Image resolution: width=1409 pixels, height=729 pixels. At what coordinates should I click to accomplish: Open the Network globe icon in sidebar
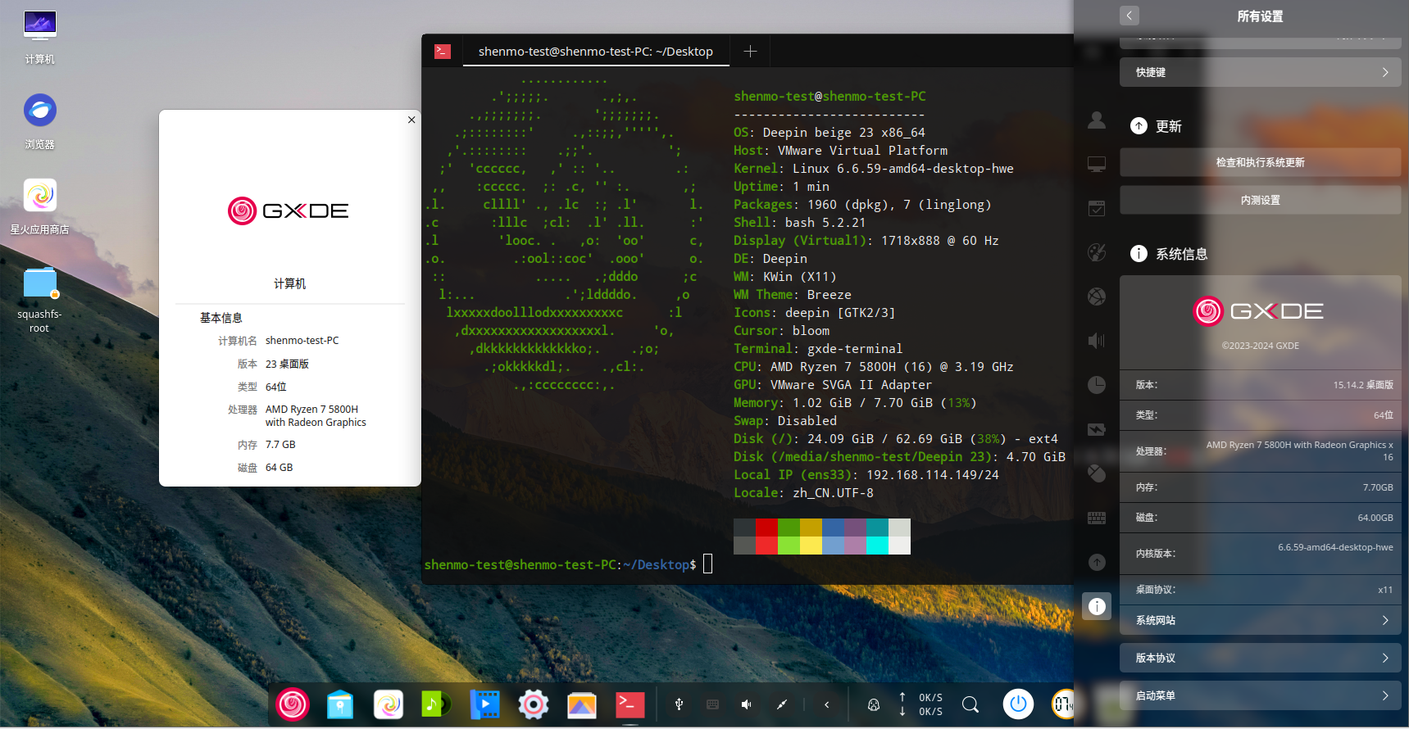click(x=1097, y=297)
